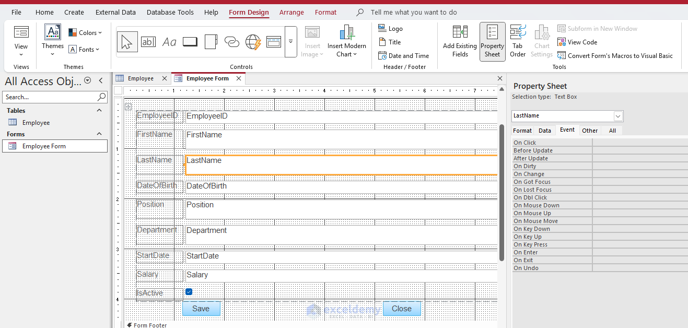
Task: Open the Database Tools tab
Action: point(170,12)
